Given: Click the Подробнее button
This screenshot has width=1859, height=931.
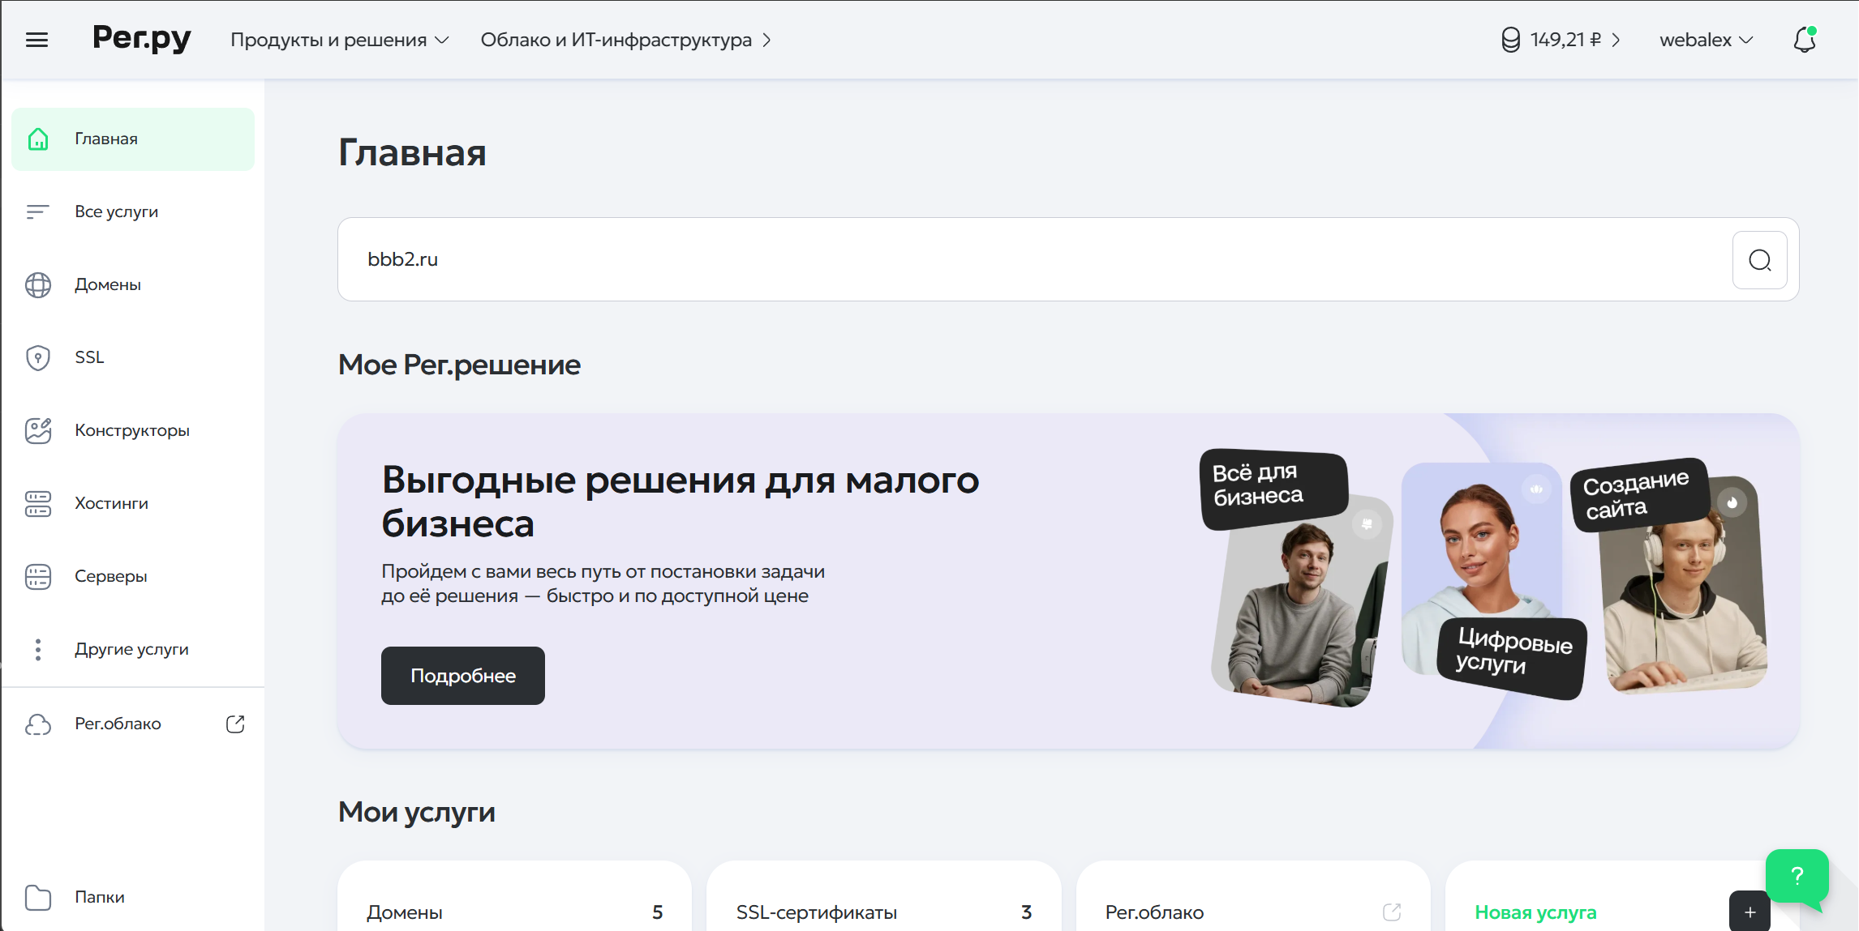Looking at the screenshot, I should [x=463, y=676].
